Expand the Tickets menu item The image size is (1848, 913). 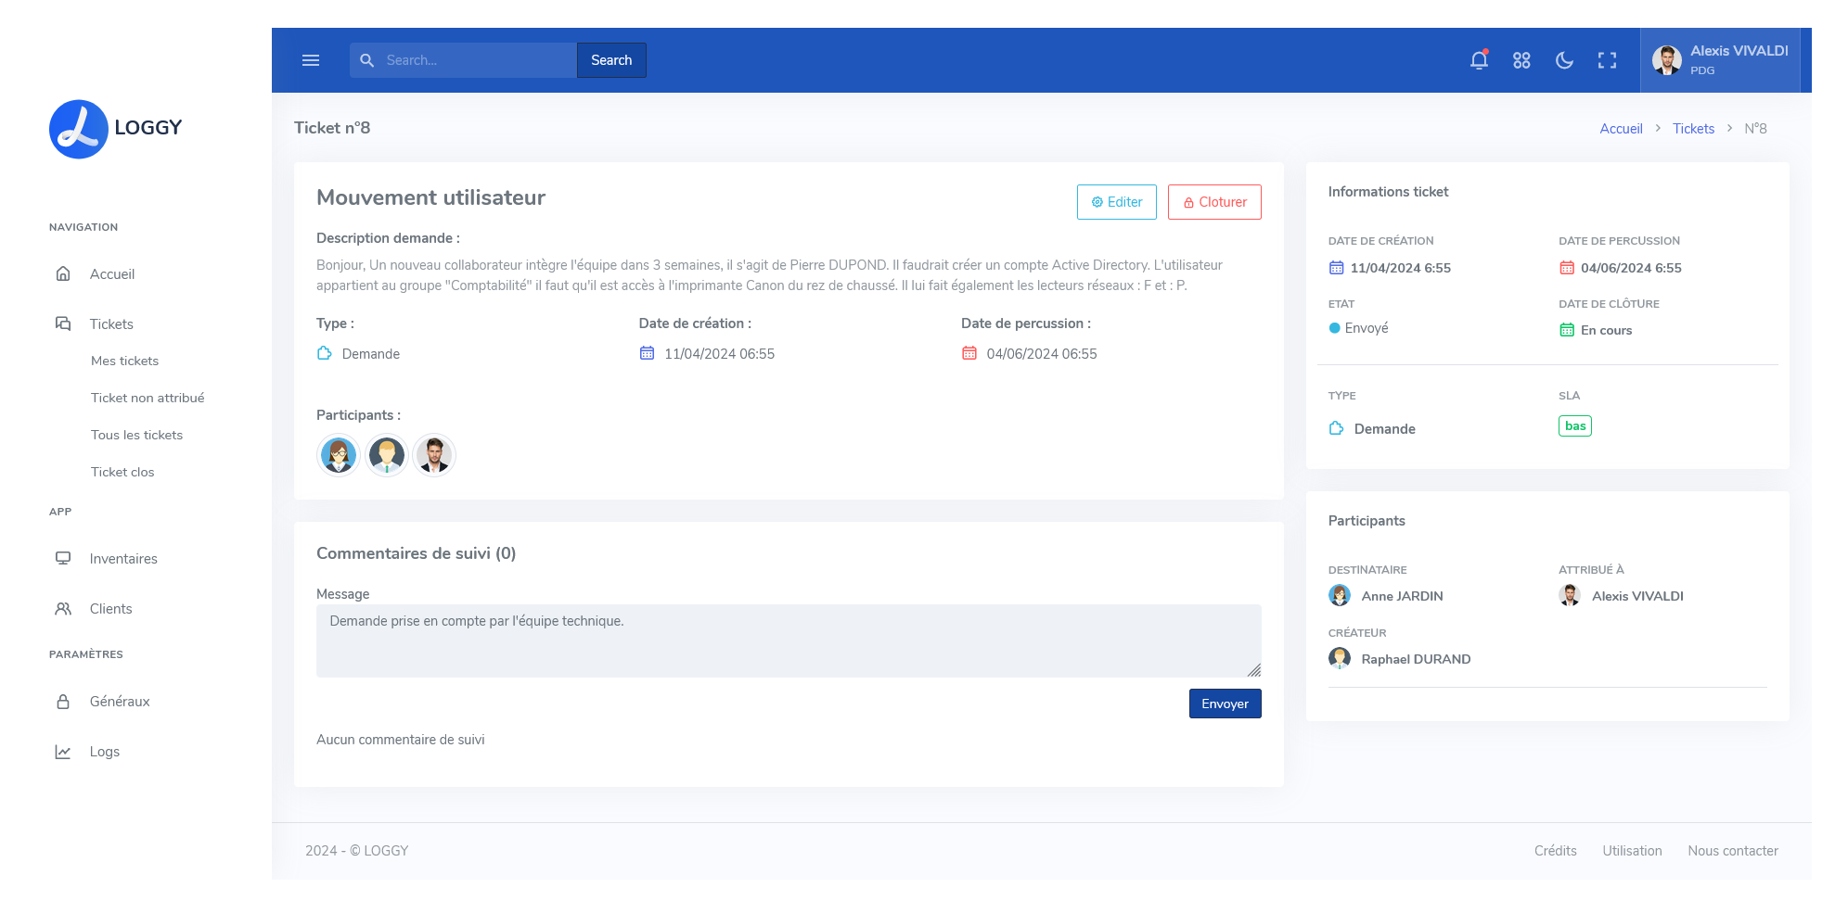[x=111, y=323]
